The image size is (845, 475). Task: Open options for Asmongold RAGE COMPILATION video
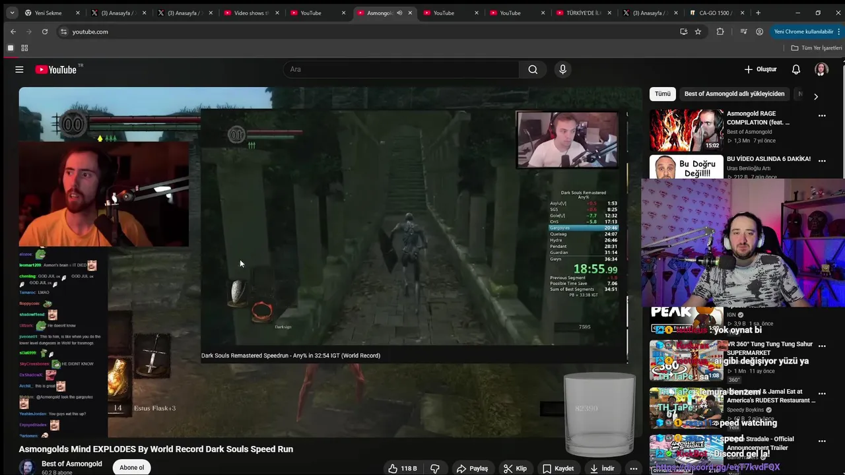(x=822, y=115)
